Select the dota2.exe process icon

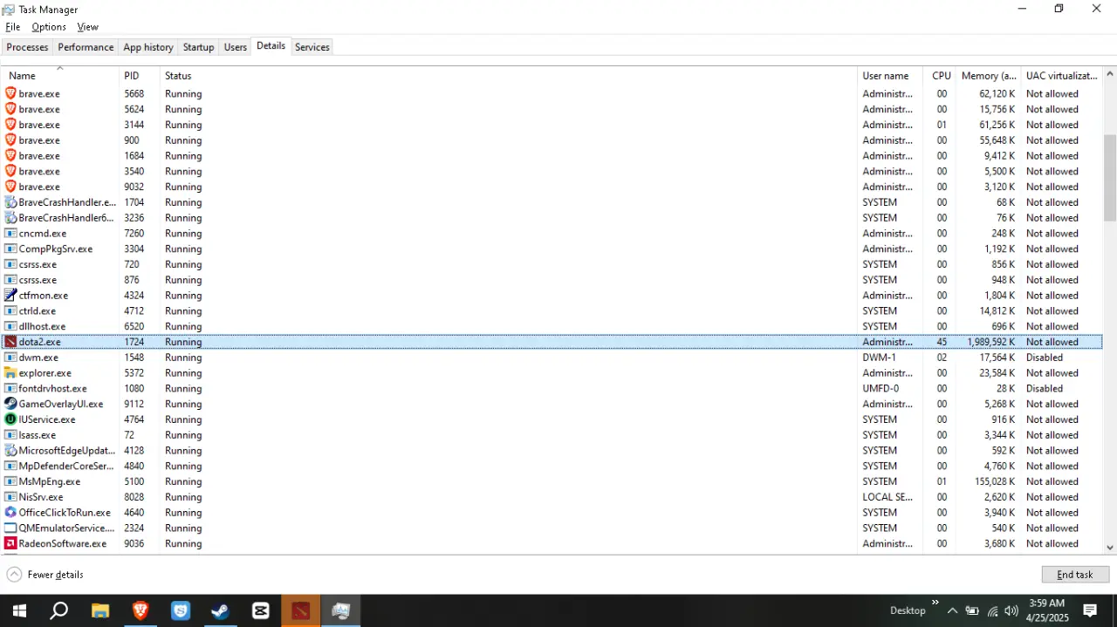coord(10,342)
